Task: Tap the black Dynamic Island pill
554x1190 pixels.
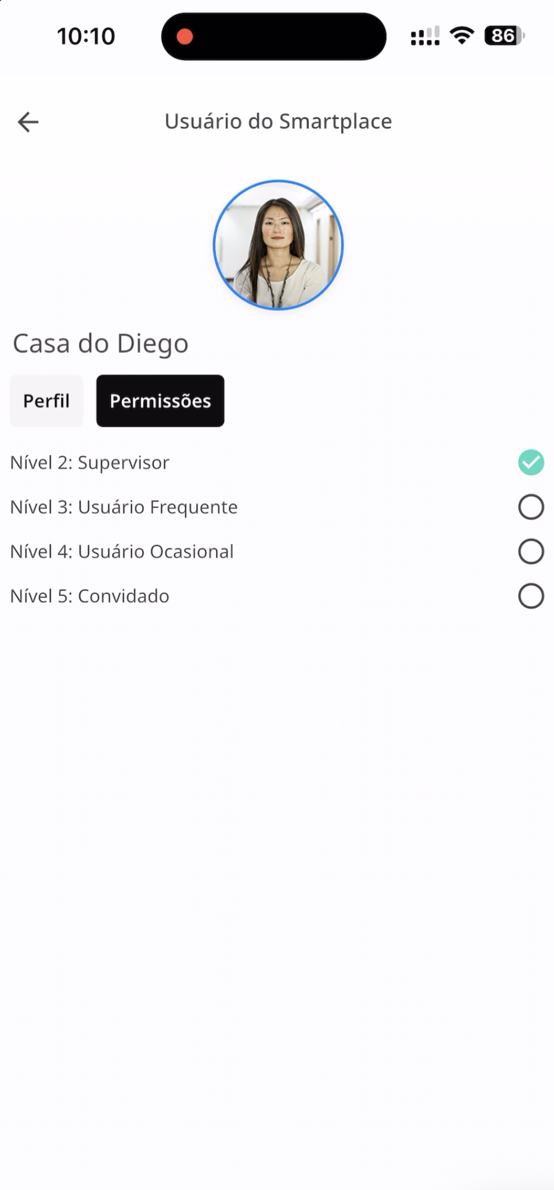Action: pyautogui.click(x=288, y=37)
